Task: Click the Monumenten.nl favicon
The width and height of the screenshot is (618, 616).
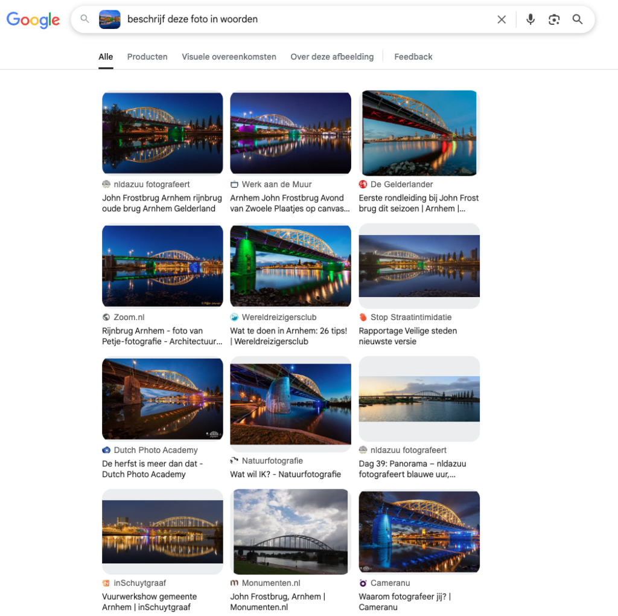Action: (234, 583)
